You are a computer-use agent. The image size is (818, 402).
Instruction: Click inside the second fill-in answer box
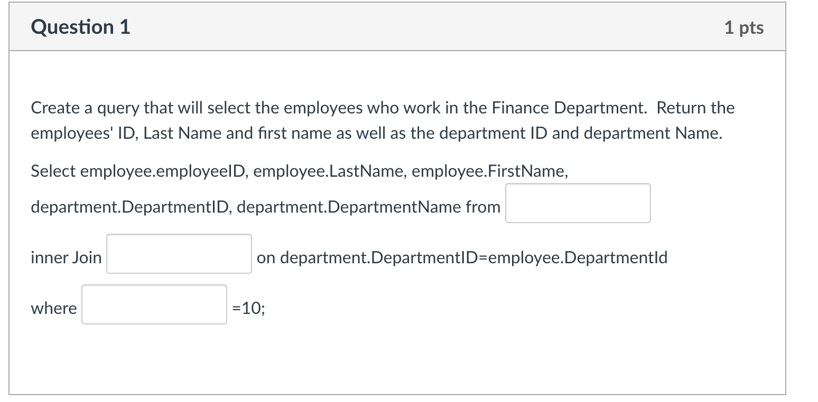[179, 254]
